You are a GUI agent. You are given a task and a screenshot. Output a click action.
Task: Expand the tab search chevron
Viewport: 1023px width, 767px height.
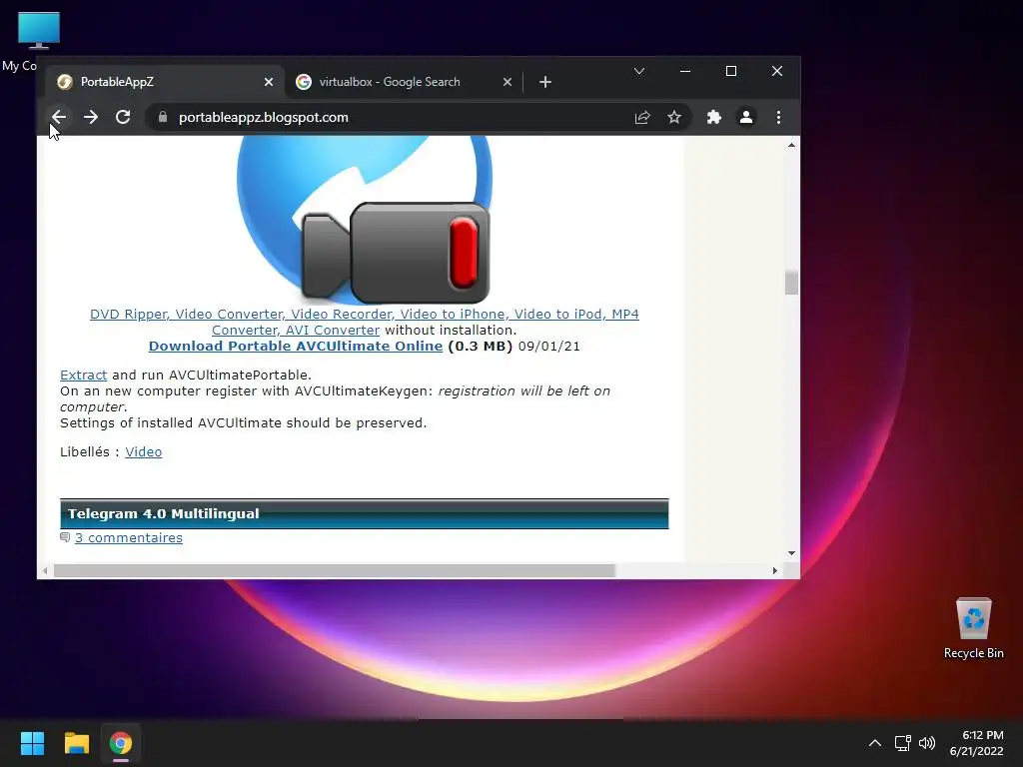pyautogui.click(x=639, y=71)
